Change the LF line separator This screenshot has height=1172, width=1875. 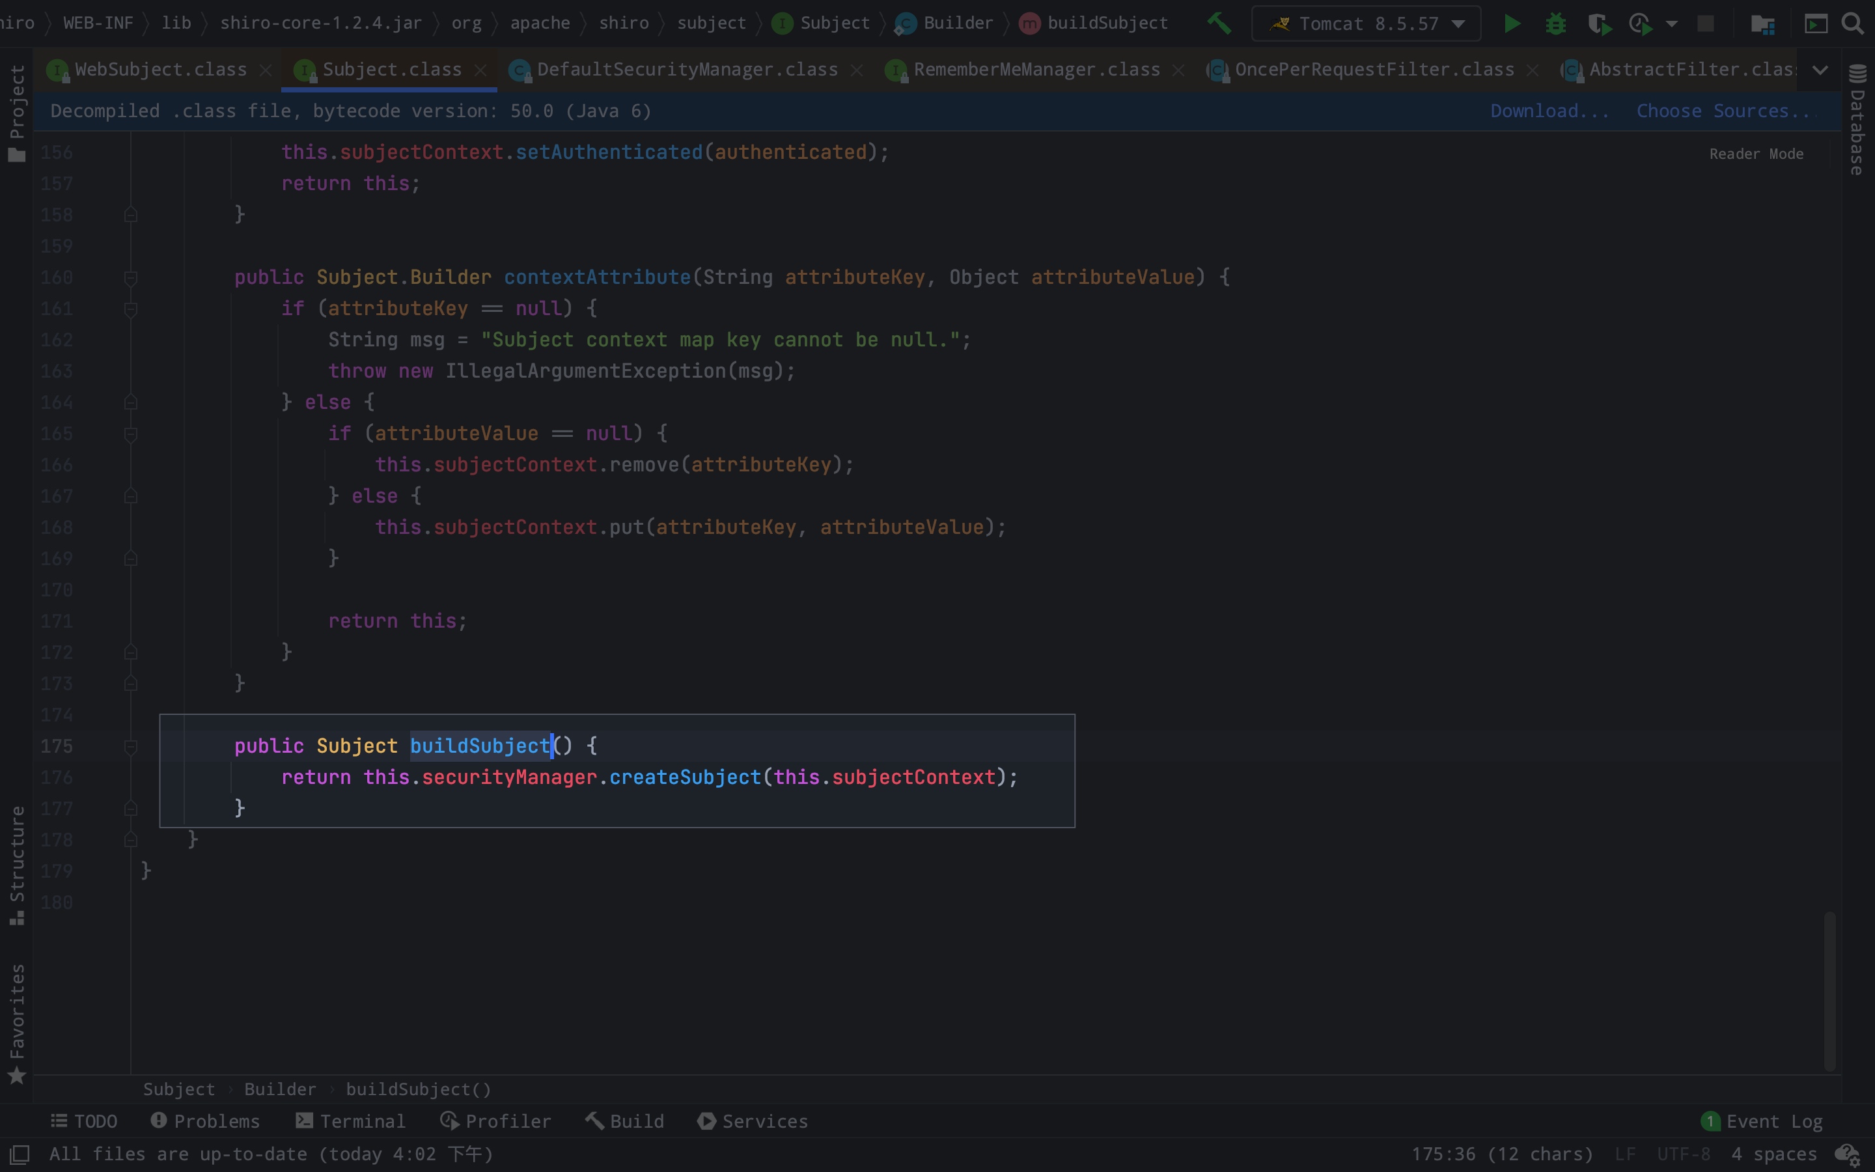point(1625,1154)
